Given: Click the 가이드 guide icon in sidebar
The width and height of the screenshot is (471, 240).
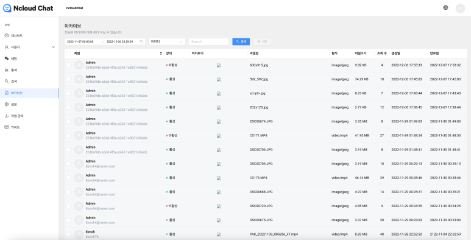Looking at the screenshot, I should point(7,127).
